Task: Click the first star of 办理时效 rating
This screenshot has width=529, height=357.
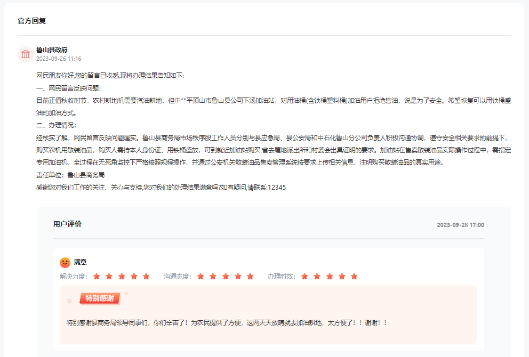Action: pyautogui.click(x=304, y=277)
